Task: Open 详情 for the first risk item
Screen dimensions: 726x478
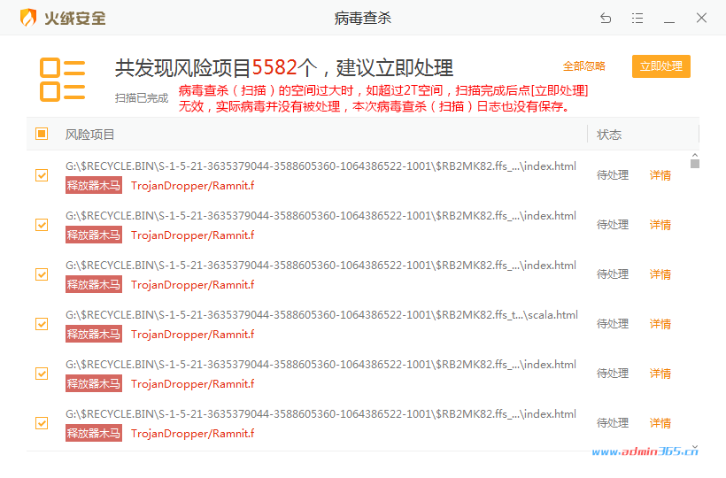Action: click(660, 175)
